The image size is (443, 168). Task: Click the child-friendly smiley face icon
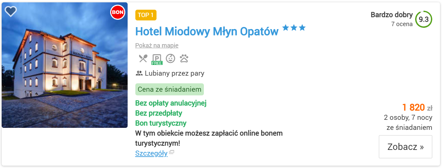[x=171, y=59]
